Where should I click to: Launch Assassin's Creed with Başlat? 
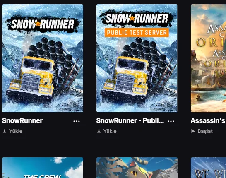202,131
